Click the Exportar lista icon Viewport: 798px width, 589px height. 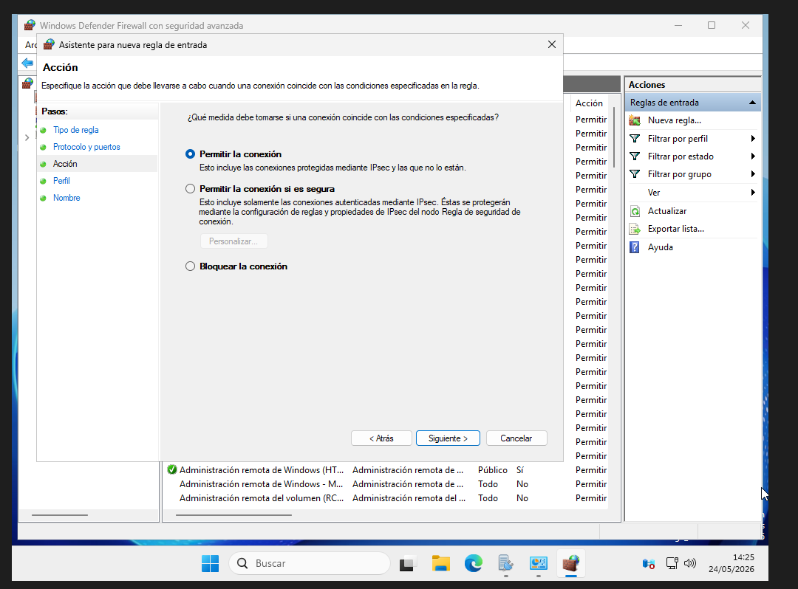(635, 230)
